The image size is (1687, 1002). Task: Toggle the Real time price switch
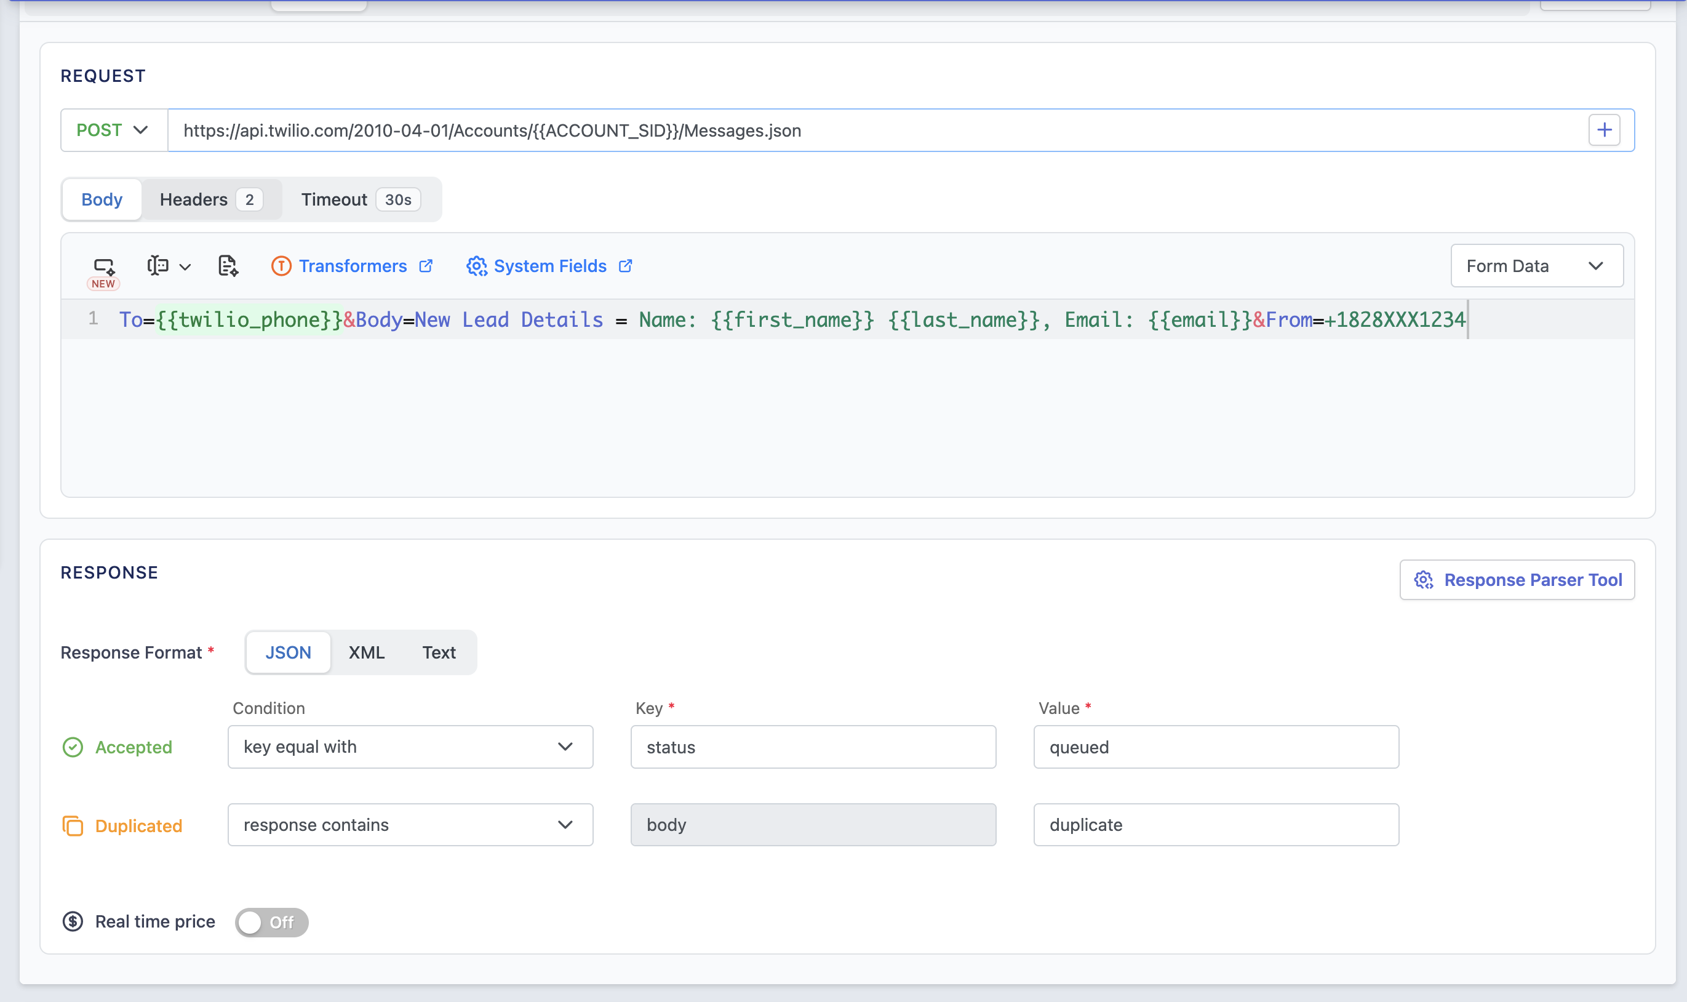tap(271, 921)
